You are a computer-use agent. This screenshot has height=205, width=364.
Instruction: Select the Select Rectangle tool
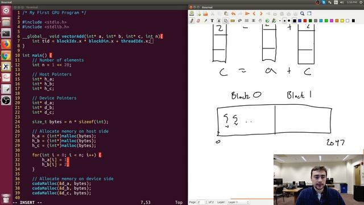(x=246, y=20)
